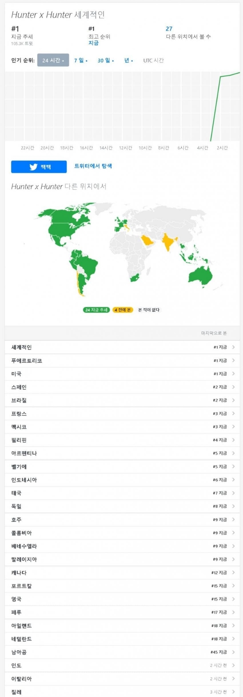Open the 아르헨티나 row chevron

tap(234, 453)
